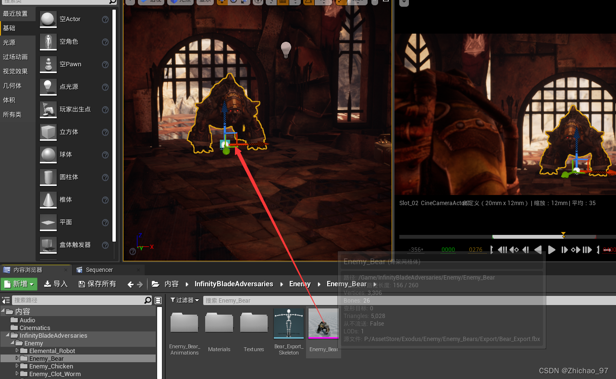
Task: Open the 过滤器 filters dropdown
Action: 185,300
